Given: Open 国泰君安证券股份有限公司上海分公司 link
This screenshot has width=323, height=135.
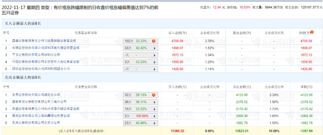Looking at the screenshot, I should 39,101.
